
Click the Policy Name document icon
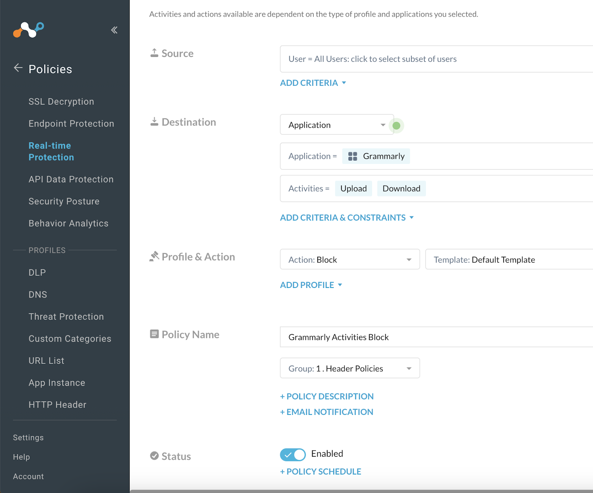(x=154, y=334)
